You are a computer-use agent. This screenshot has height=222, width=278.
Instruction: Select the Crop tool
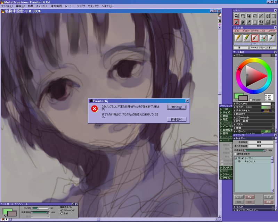click(x=249, y=16)
